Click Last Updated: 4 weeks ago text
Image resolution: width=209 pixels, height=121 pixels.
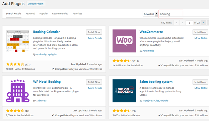tap(193, 61)
